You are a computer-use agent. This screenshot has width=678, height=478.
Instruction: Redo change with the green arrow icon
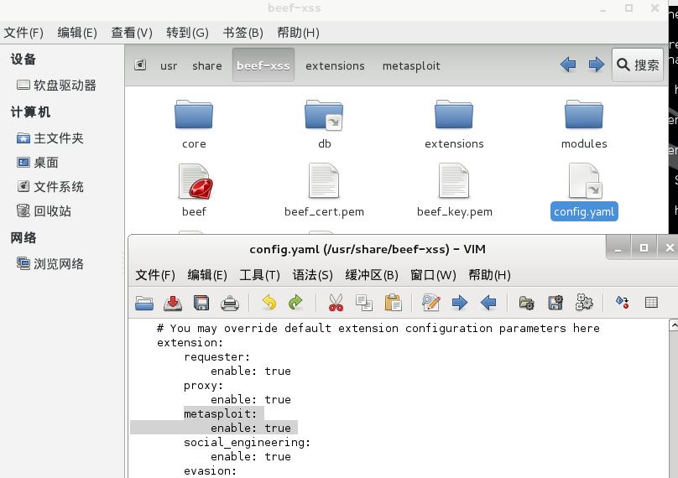pos(295,303)
